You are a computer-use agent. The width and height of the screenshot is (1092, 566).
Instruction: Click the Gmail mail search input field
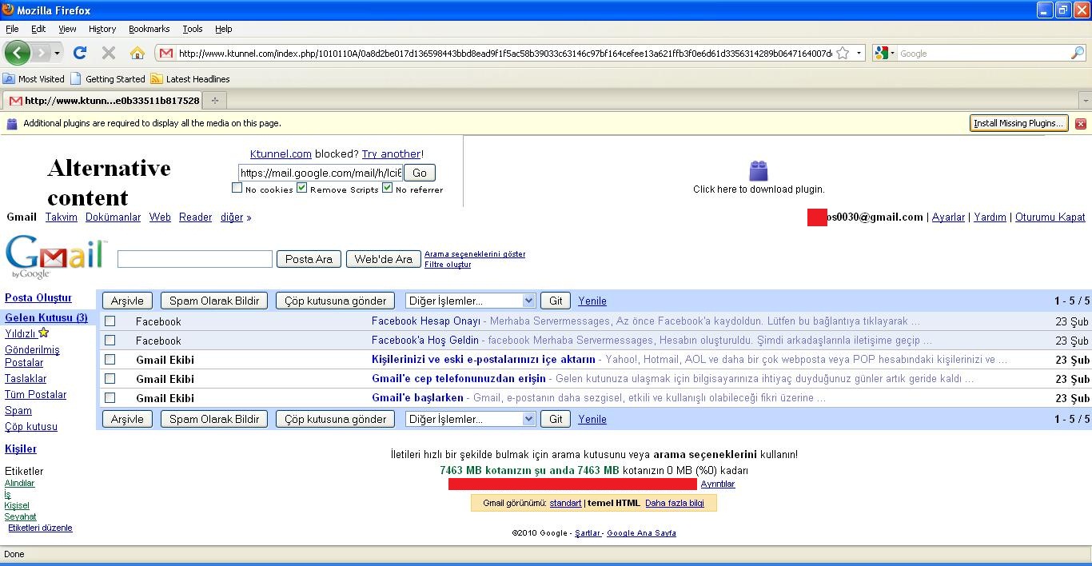[x=195, y=259]
